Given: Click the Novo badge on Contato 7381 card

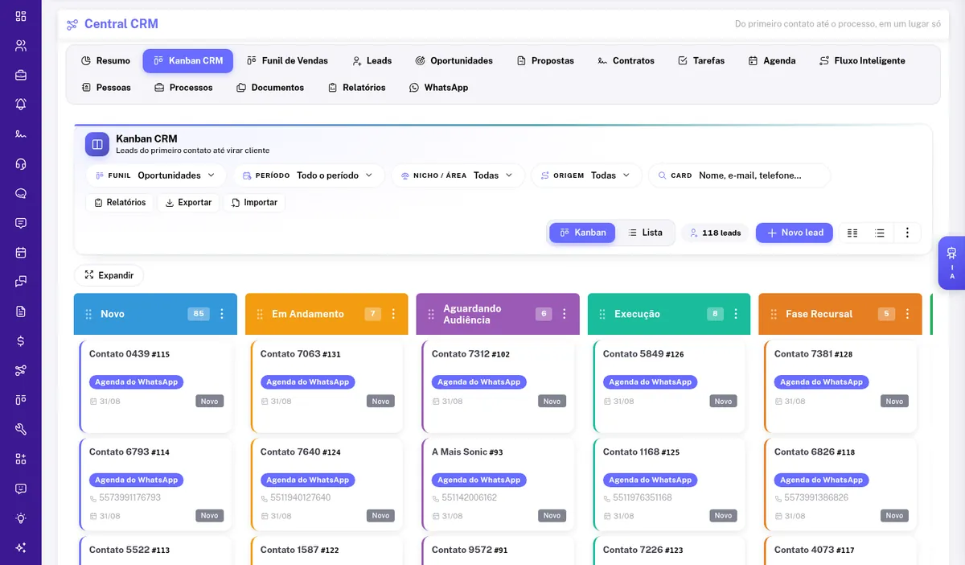Looking at the screenshot, I should (x=894, y=401).
